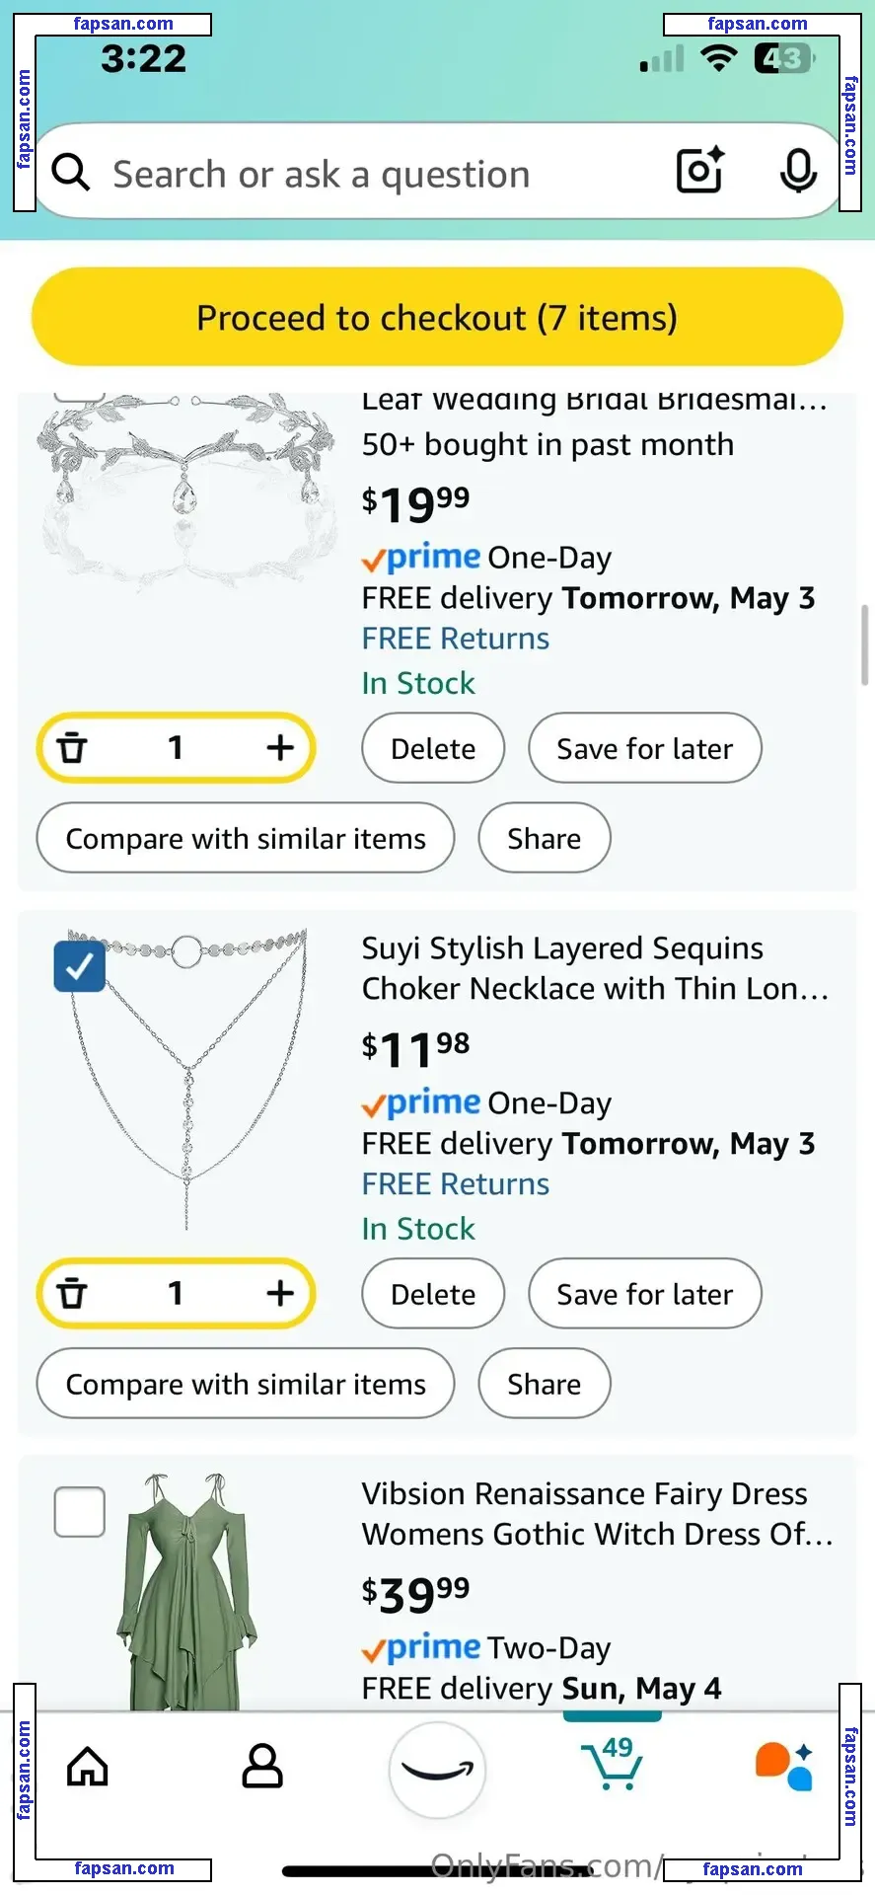Viewport: 875px width, 1895px height.
Task: Increase quantity of the leaf bridal headpiece
Action: coord(280,747)
